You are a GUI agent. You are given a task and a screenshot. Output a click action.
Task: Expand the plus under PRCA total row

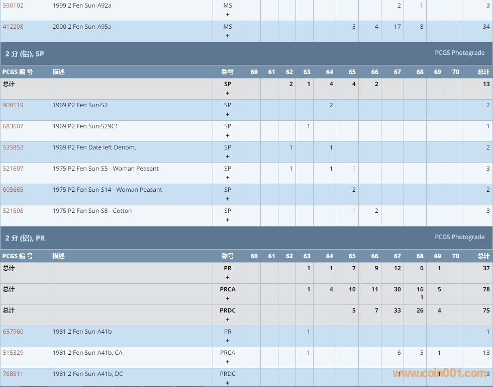point(228,298)
